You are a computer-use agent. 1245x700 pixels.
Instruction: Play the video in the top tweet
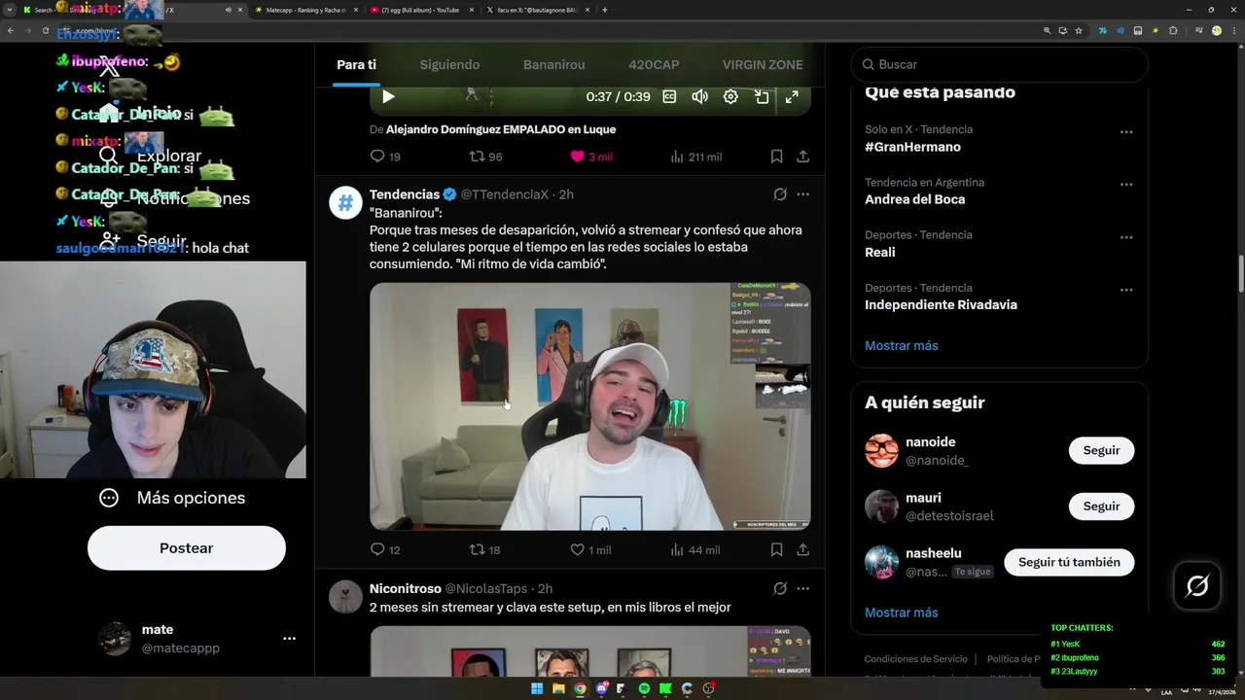(388, 96)
